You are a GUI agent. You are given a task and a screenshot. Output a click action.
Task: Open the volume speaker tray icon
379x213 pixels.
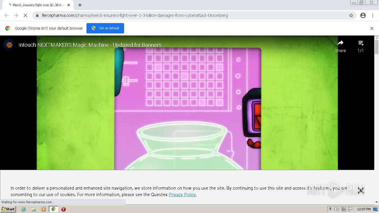pos(337,209)
